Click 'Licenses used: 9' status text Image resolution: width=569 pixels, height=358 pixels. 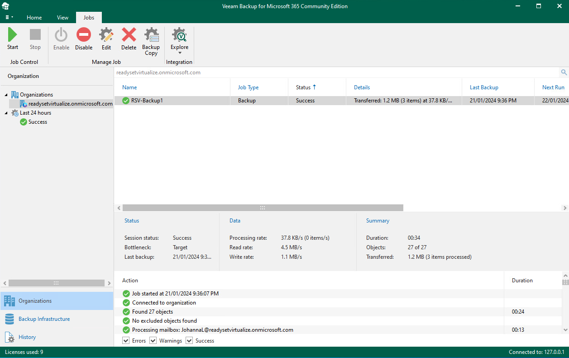(24, 352)
